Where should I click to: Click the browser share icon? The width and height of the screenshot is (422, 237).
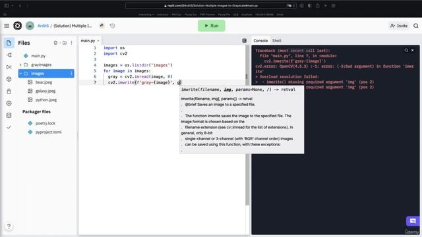[x=318, y=6]
